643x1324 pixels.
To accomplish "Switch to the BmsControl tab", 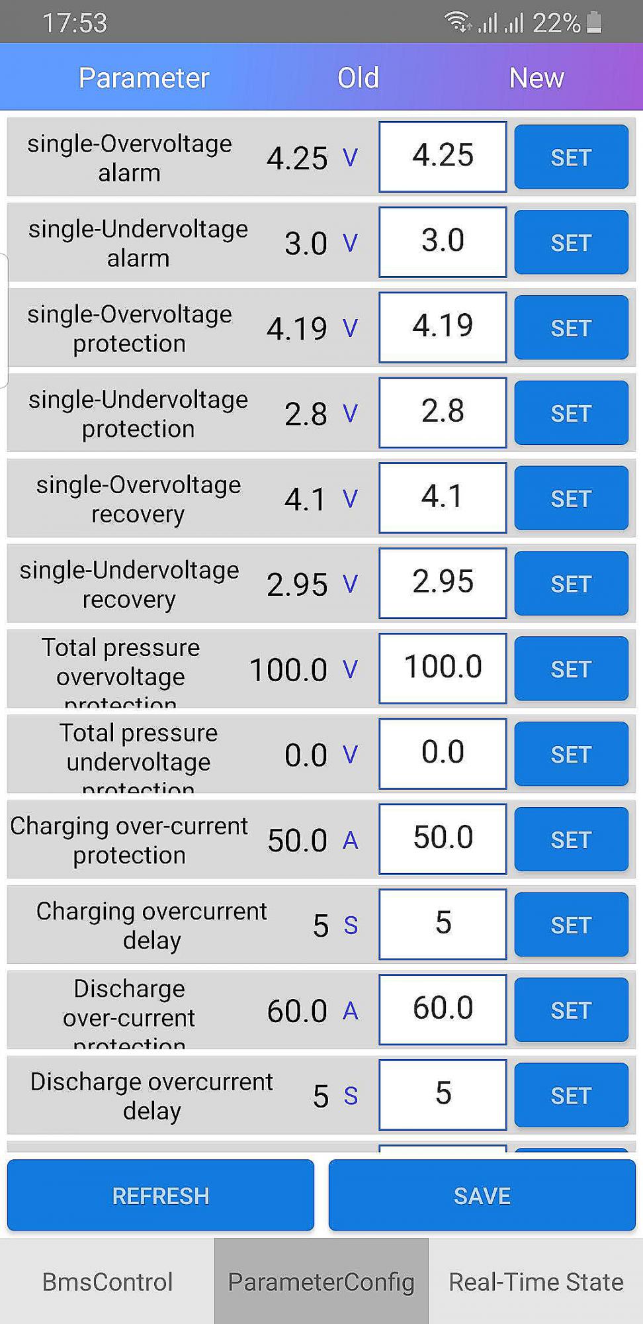I will (107, 1282).
